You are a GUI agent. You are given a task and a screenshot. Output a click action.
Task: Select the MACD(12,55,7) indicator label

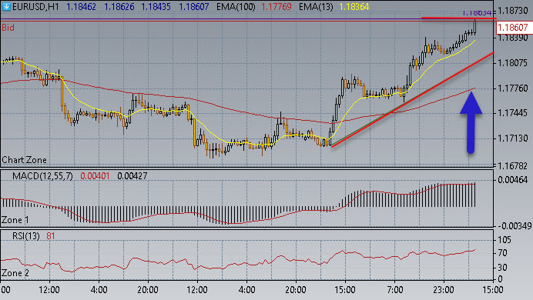point(42,176)
